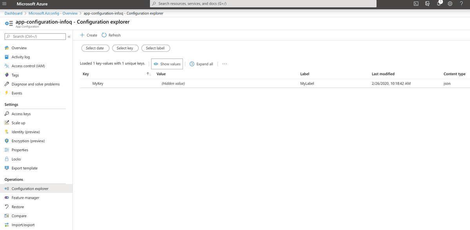
Task: Open the Select label filter
Action: (x=155, y=48)
